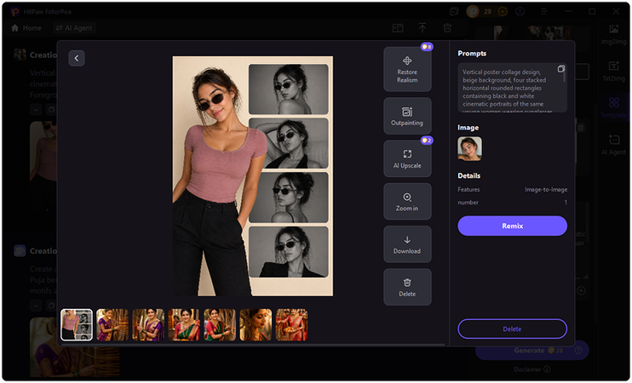Open the Outpainting tool
Screen dimensions: 632x383
coord(407,116)
